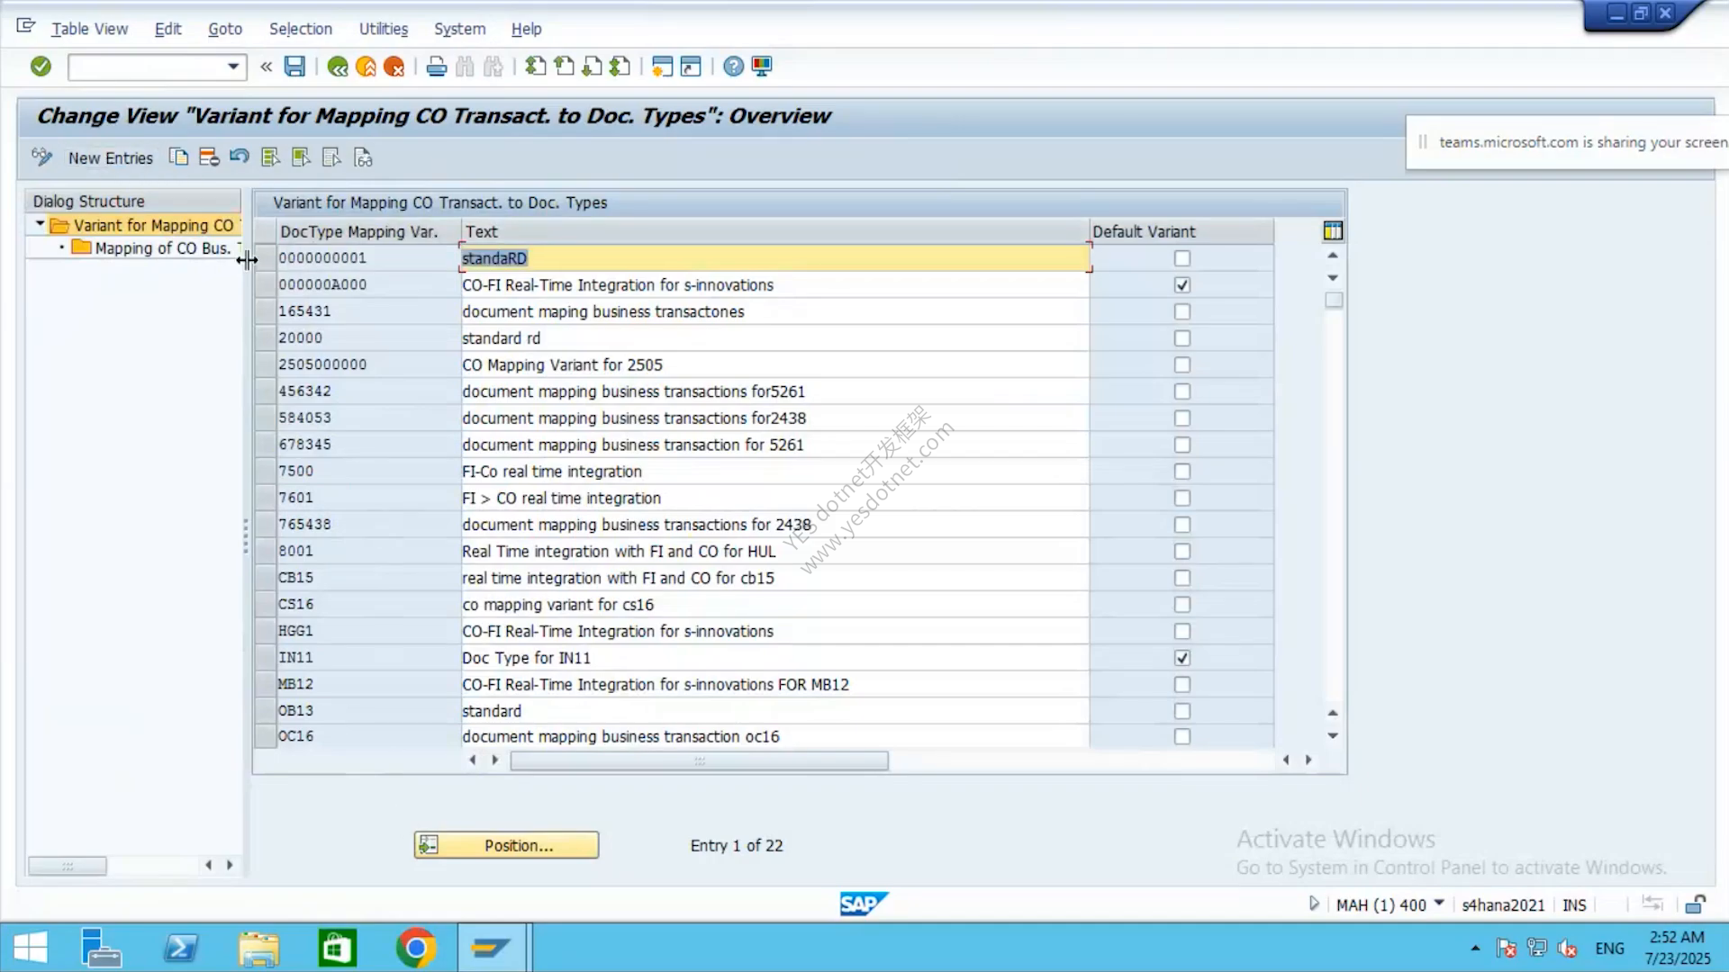Click the table horizontal scrollbar thumb

coord(699,760)
